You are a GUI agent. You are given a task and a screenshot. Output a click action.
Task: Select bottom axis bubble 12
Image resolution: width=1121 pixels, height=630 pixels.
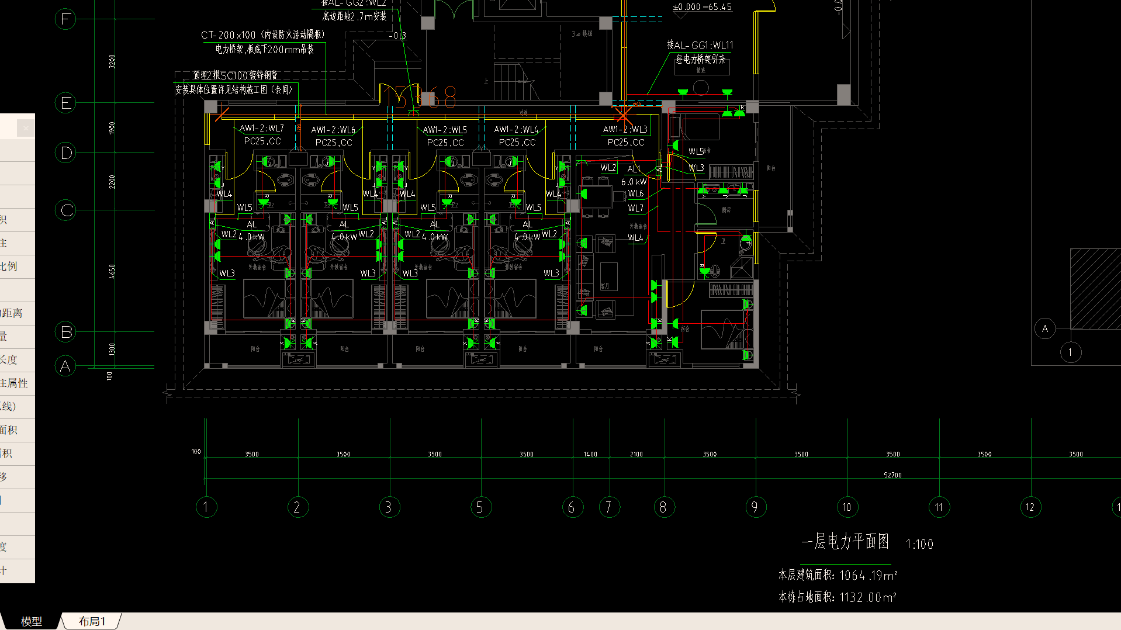[x=1031, y=507]
